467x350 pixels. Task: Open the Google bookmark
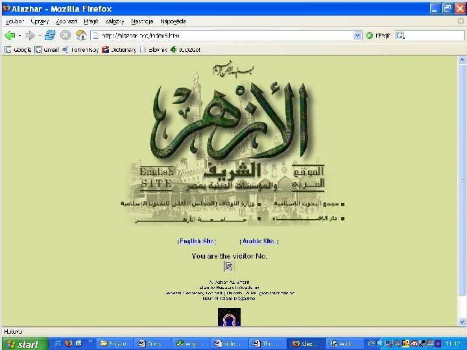pyautogui.click(x=18, y=50)
